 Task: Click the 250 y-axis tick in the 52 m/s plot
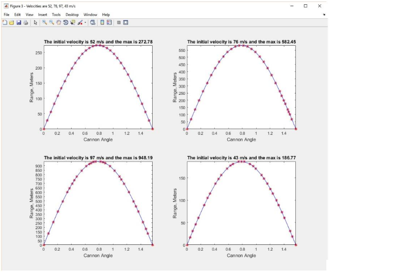tap(39, 52)
